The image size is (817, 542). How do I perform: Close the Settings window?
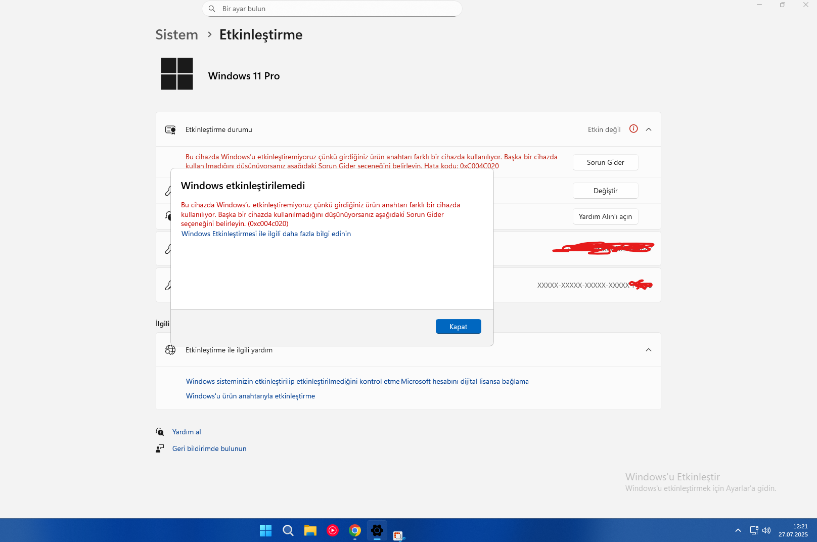tap(805, 5)
